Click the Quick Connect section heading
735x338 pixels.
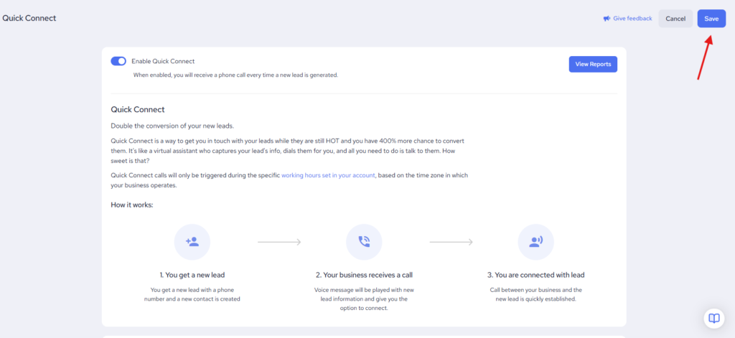(x=138, y=110)
